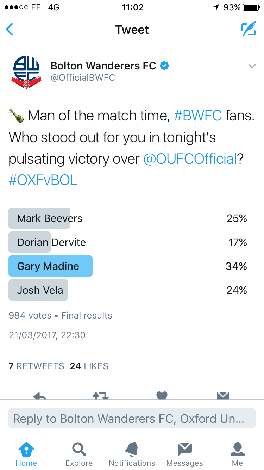Tap the back arrow icon

10,30
